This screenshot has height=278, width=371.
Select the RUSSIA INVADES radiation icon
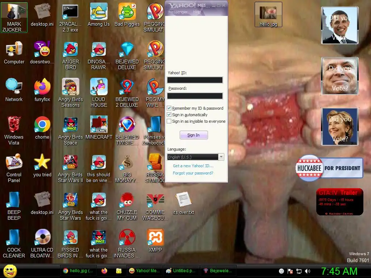(x=127, y=244)
